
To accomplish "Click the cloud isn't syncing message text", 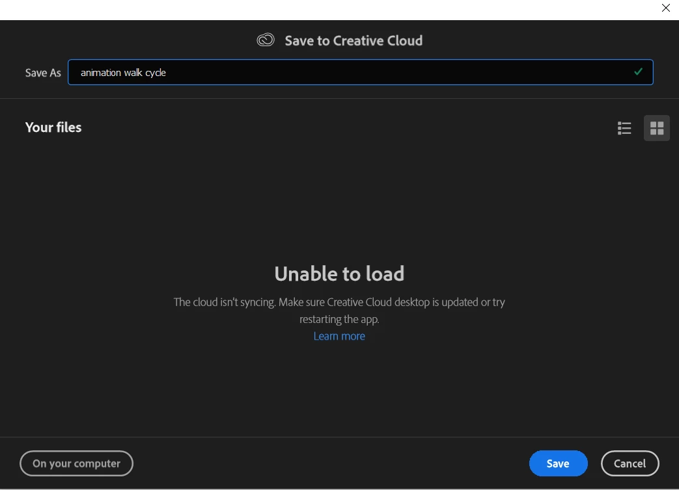I will pos(339,302).
